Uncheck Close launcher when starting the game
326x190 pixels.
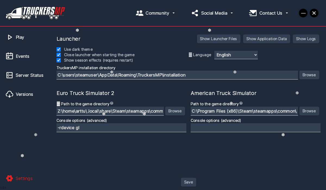click(x=59, y=55)
